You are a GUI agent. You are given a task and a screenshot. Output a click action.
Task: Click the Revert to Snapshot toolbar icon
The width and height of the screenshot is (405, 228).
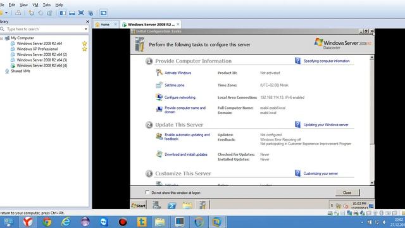point(40,13)
